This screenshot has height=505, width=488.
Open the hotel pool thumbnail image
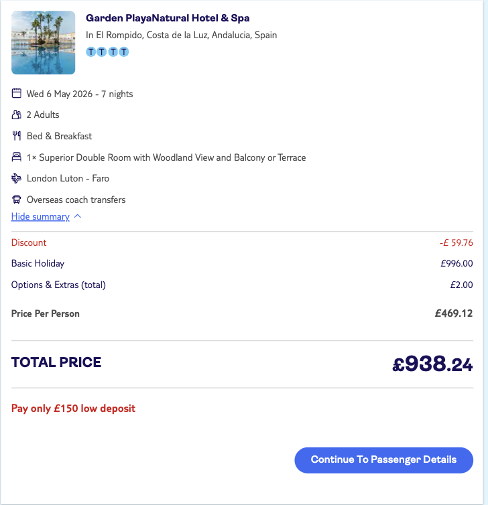(x=44, y=43)
